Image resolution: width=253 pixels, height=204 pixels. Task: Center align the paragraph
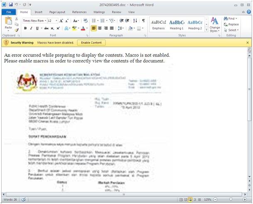pyautogui.click(x=100, y=29)
